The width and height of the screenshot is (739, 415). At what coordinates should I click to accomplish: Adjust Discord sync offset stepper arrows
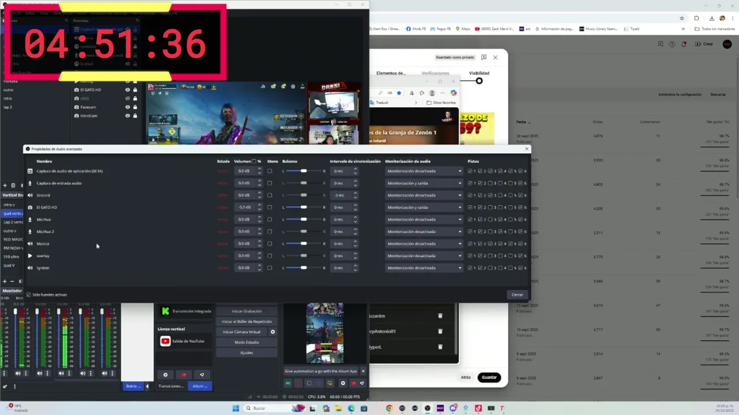click(355, 195)
